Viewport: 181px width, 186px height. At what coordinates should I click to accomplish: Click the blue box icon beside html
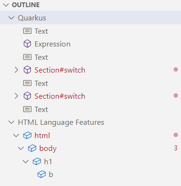pyautogui.click(x=27, y=135)
